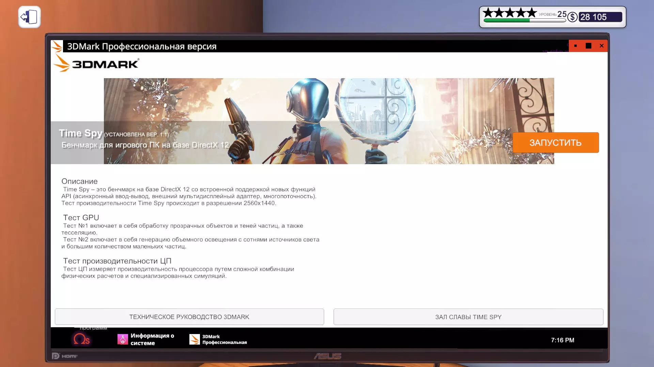Screen dimensions: 654x367
Task: Click the Информация о системе taskbar label
Action: (152, 339)
